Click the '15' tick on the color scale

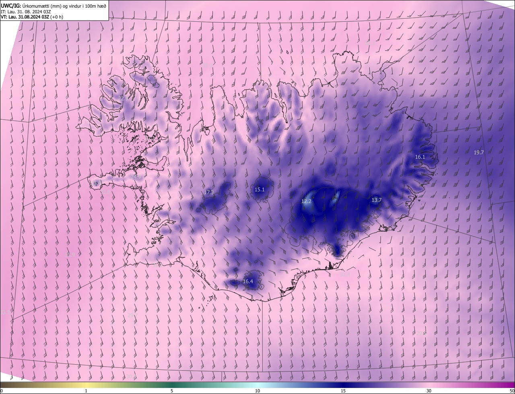pyautogui.click(x=343, y=391)
